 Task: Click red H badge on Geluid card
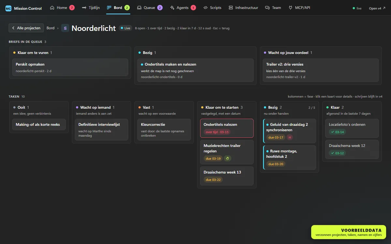(x=290, y=137)
